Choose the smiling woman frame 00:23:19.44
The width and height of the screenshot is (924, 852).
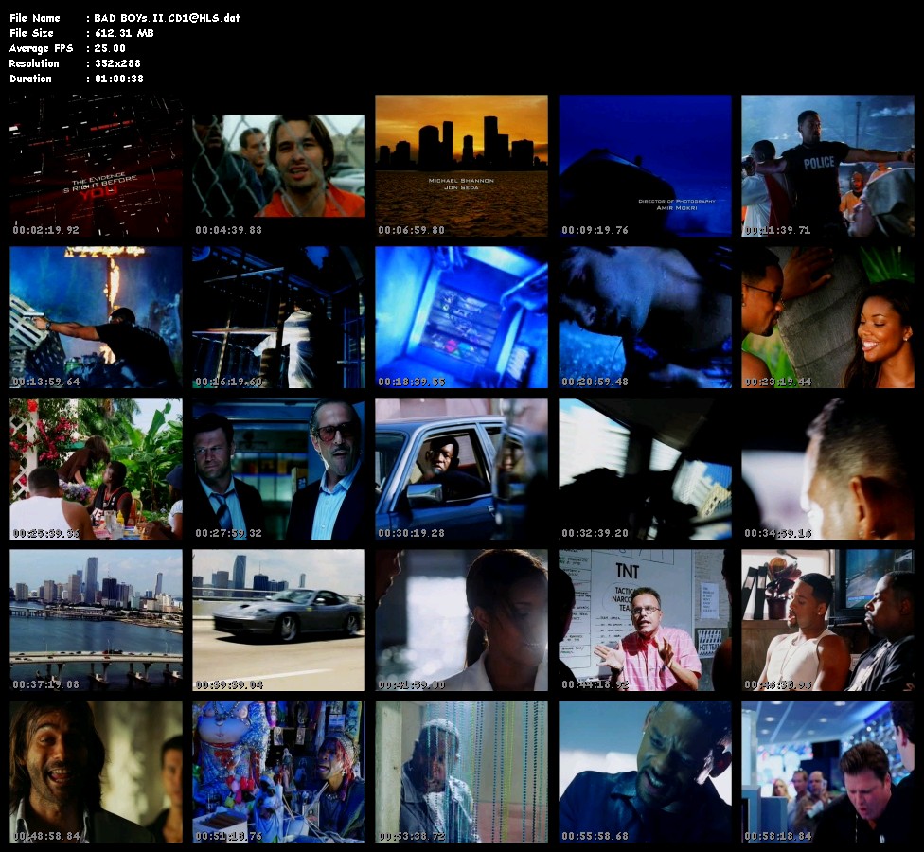[x=828, y=317]
